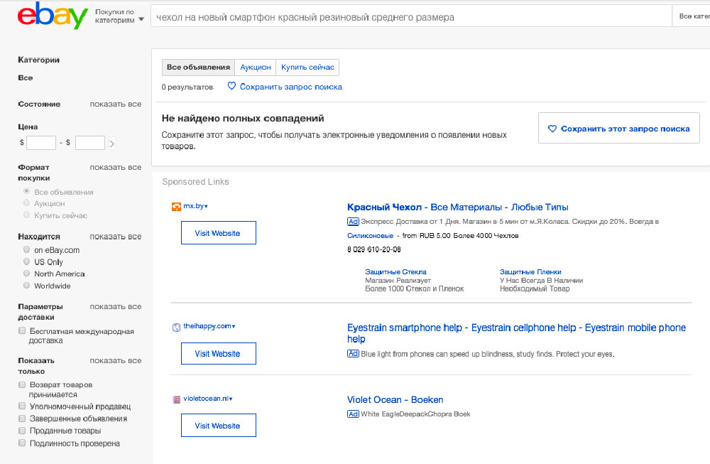The height and width of the screenshot is (464, 710).
Task: Click the theihappy.com globe favicon
Action: (177, 327)
